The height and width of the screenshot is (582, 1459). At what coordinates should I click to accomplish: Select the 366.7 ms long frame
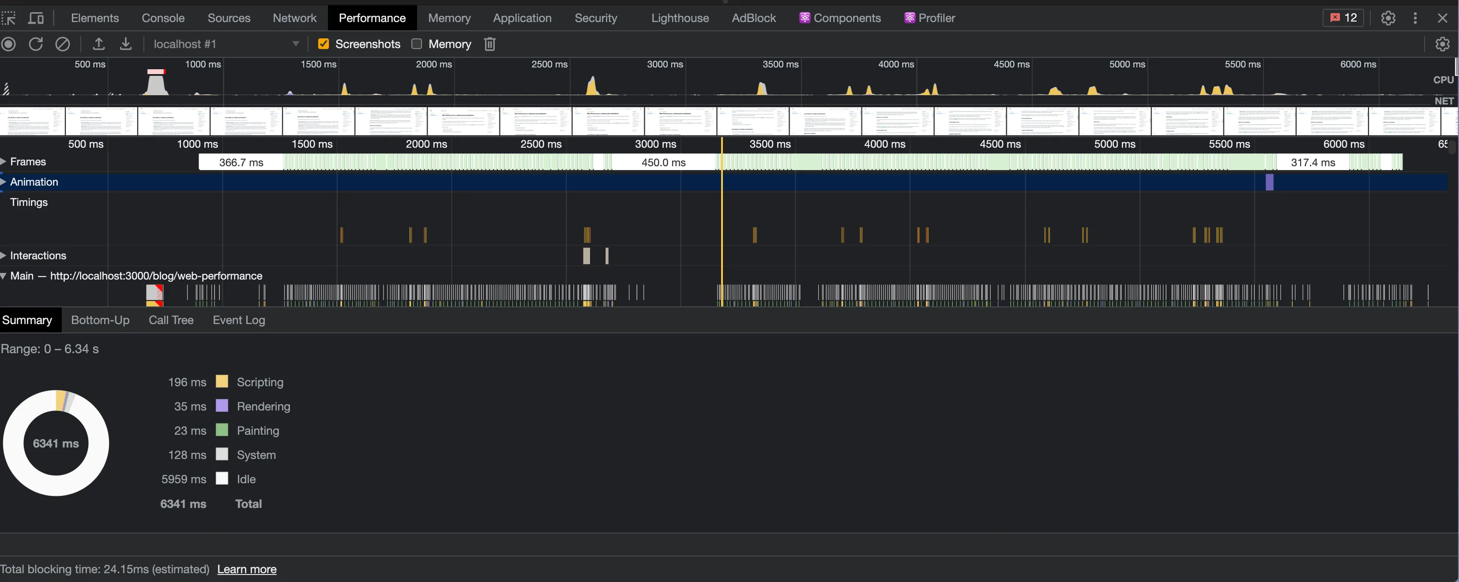pos(241,162)
